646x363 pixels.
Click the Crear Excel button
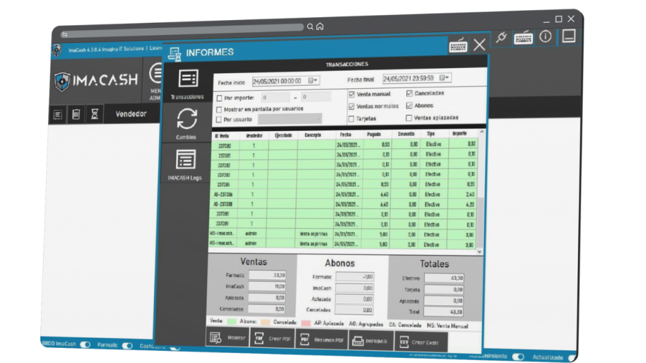[x=420, y=342]
